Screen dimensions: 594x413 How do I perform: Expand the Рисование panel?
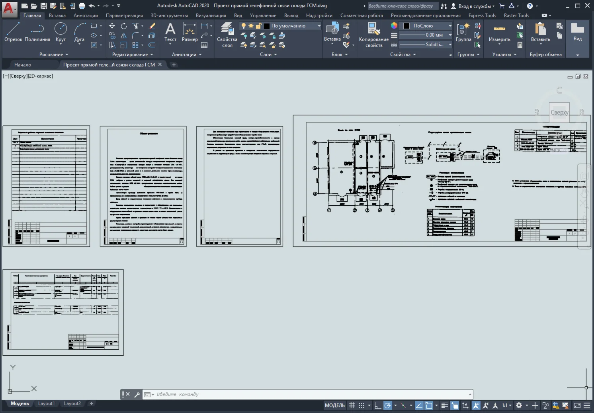[x=54, y=55]
